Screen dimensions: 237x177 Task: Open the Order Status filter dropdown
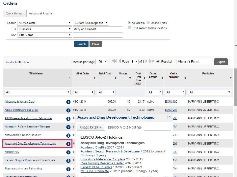click(x=155, y=92)
